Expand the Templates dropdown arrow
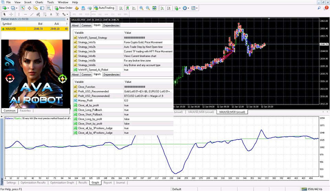 [x=197, y=8]
